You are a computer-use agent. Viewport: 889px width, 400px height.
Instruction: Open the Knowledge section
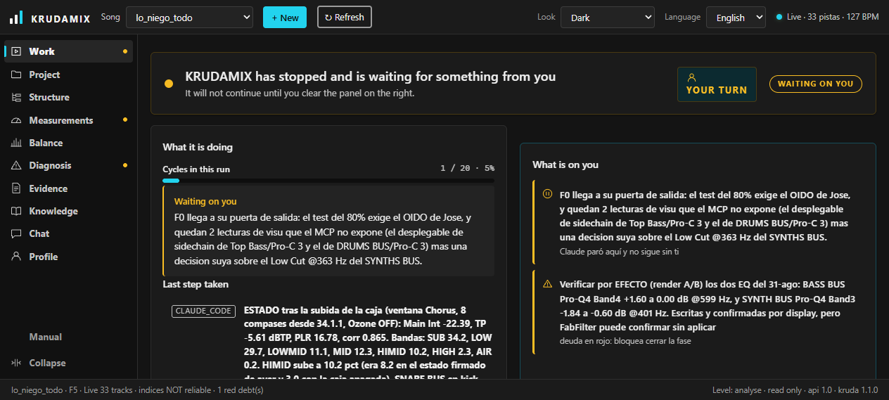68,211
